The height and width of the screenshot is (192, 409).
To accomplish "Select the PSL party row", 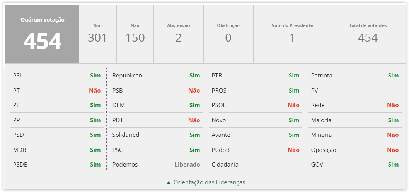I will [56, 76].
